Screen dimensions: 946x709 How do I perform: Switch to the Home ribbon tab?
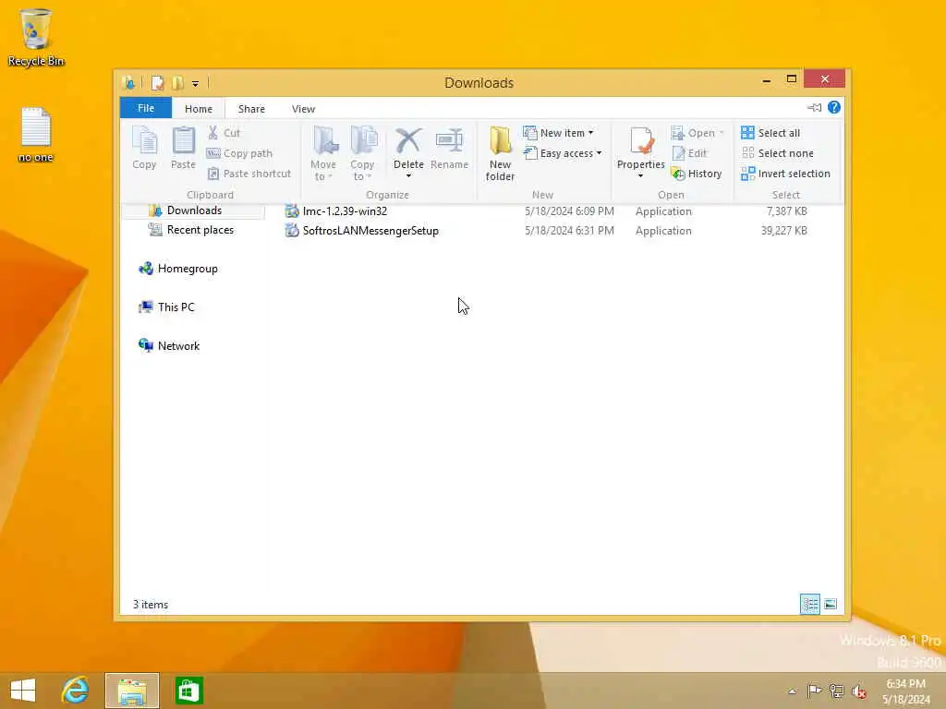coord(199,109)
